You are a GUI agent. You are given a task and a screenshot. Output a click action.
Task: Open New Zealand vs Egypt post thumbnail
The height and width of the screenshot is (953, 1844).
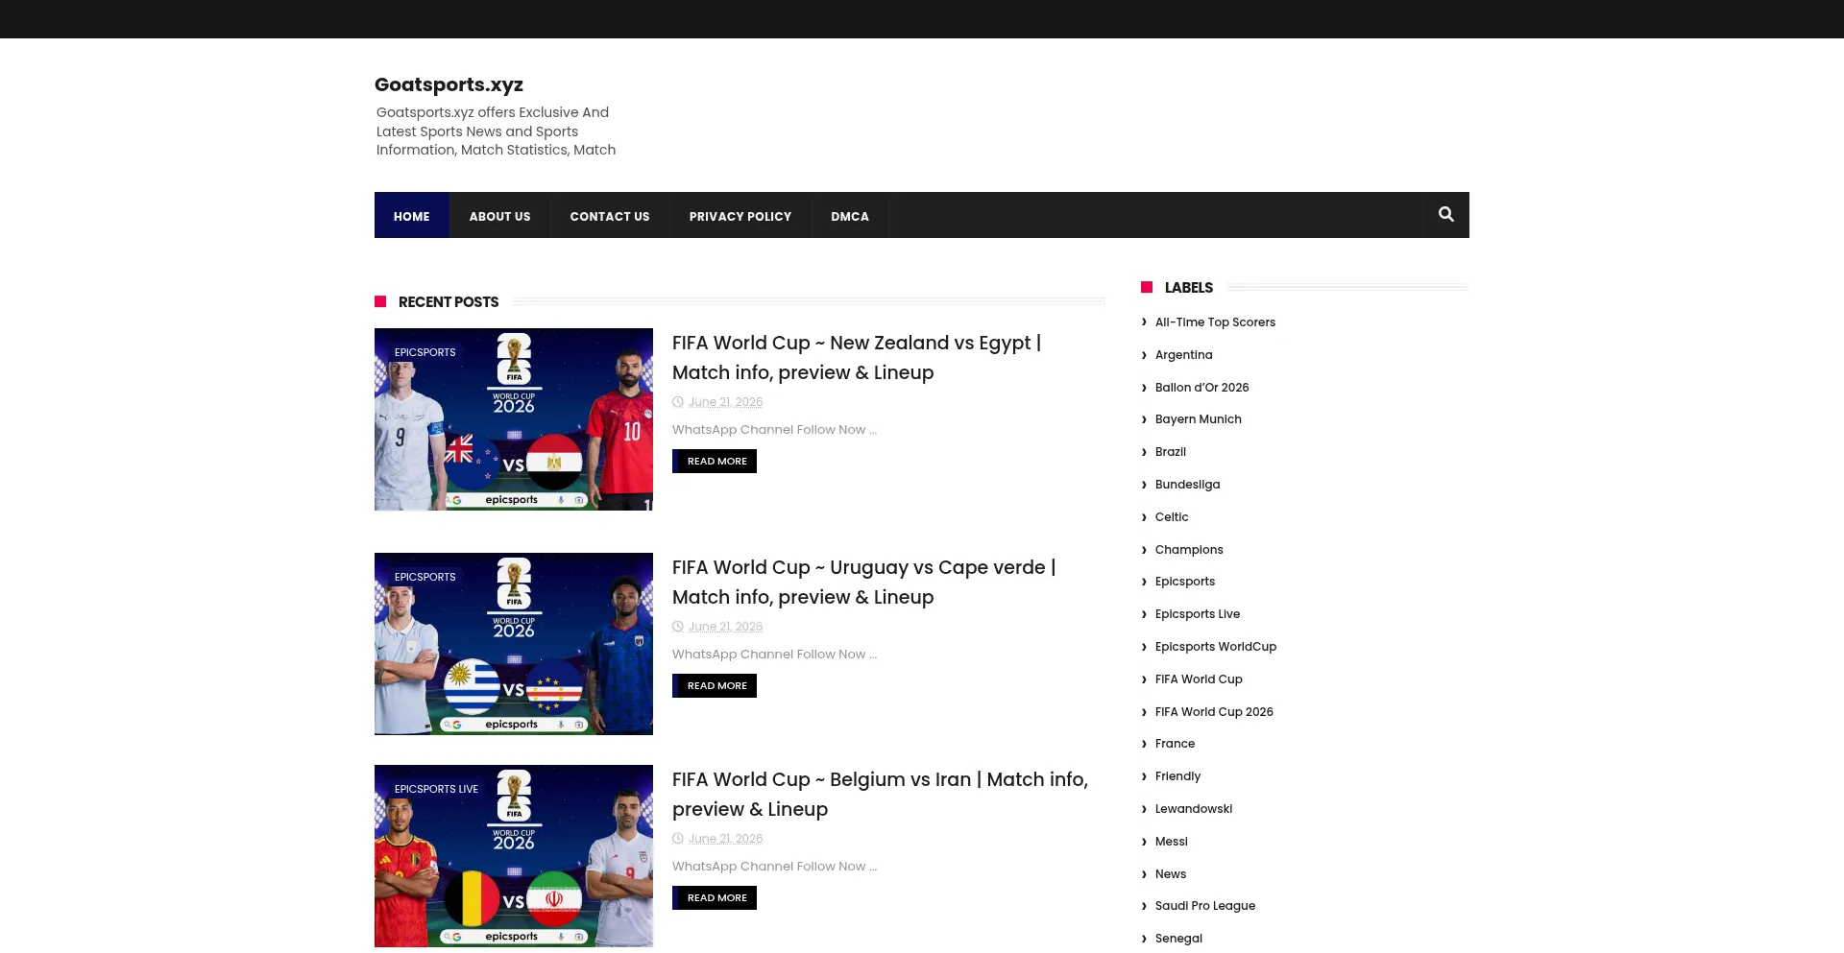coord(514,419)
